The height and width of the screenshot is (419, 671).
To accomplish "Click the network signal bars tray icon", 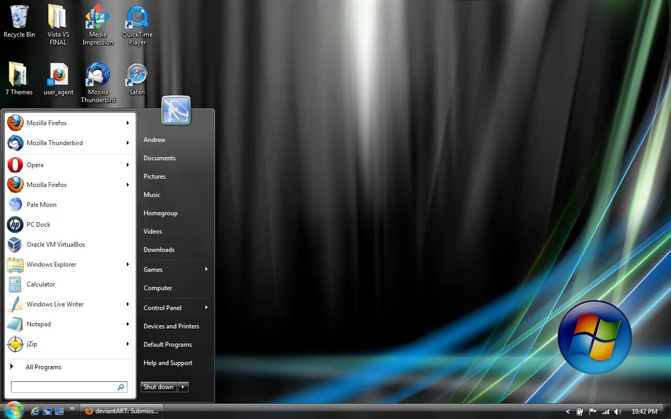I will (x=605, y=412).
